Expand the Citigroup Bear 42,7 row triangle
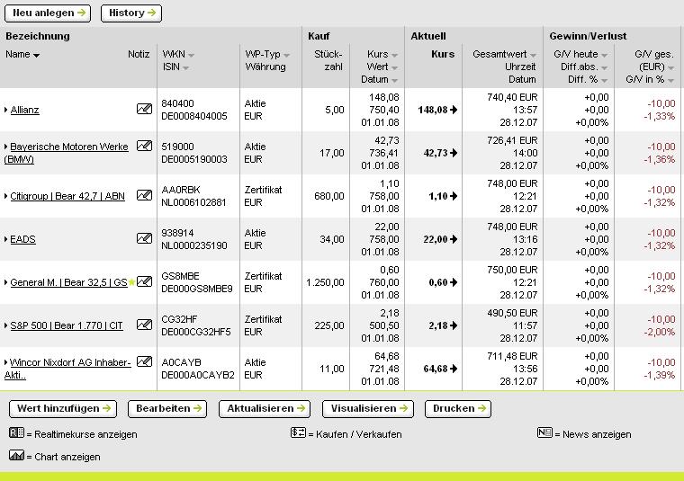684x481 pixels. 6,196
